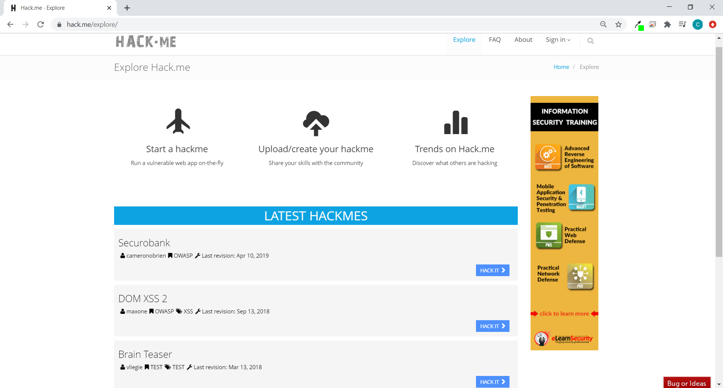
Task: Click inside the browser address bar
Action: [226, 24]
